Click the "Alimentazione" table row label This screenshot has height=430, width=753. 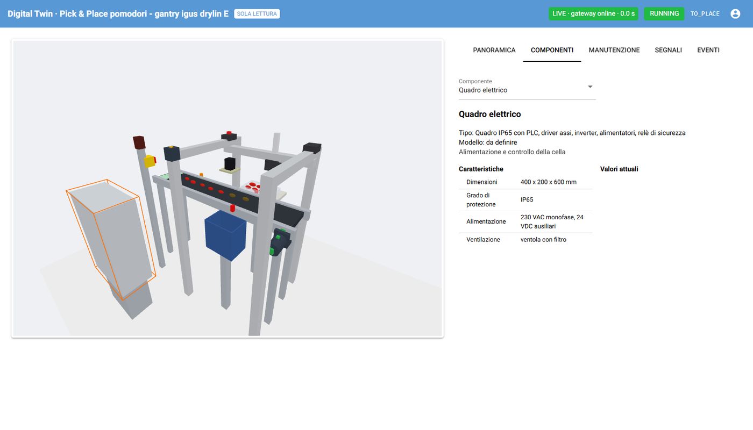coord(486,221)
